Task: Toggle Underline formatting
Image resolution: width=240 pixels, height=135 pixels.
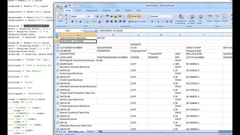Action: click(80, 22)
